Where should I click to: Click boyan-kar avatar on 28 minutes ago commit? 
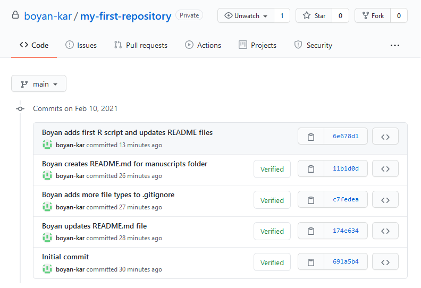47,238
